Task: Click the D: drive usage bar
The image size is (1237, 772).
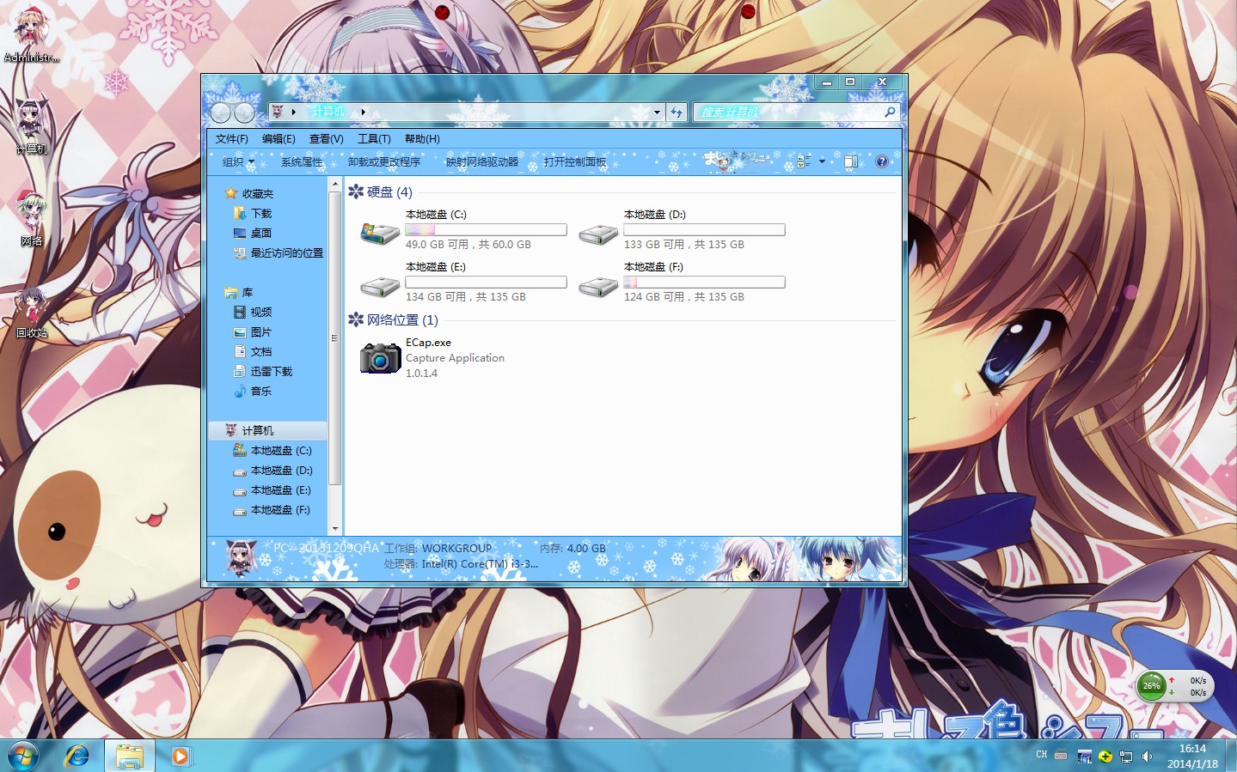Action: tap(704, 230)
